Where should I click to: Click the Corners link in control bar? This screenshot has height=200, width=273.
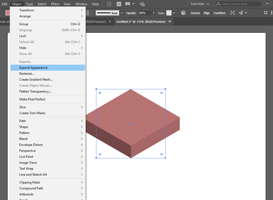[x=195, y=13]
